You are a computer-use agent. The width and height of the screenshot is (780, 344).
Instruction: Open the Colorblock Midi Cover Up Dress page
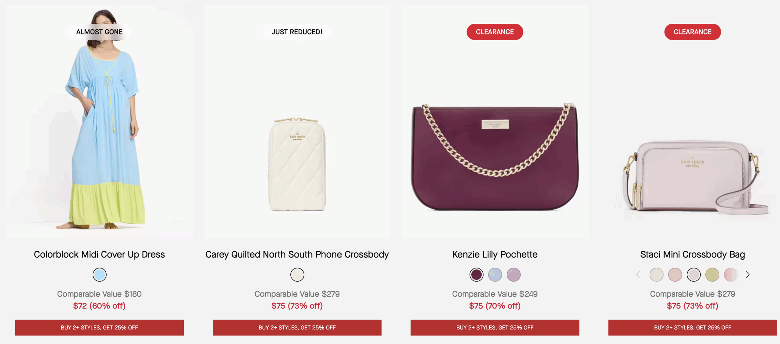(x=99, y=254)
